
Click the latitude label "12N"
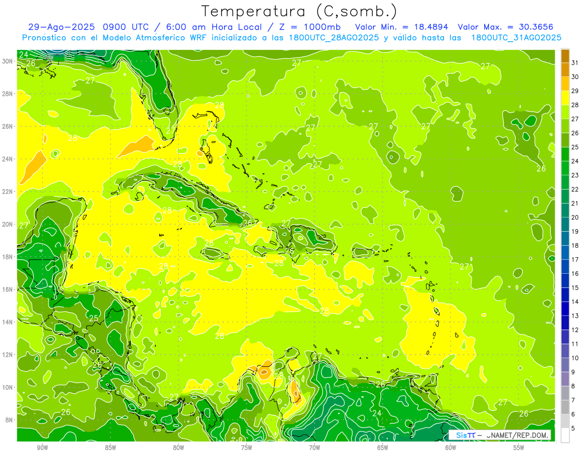[x=7, y=355]
